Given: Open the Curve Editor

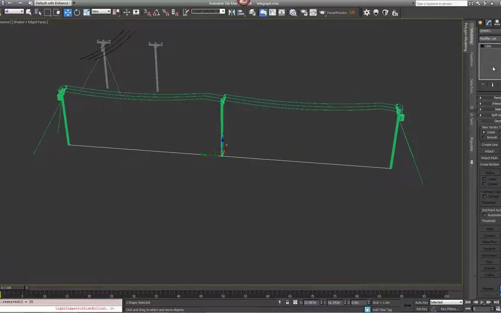Looking at the screenshot, I should click(273, 12).
